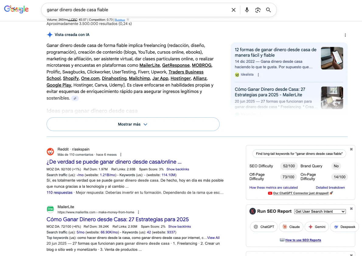Open the GetResponse link in AI overview

(176, 66)
